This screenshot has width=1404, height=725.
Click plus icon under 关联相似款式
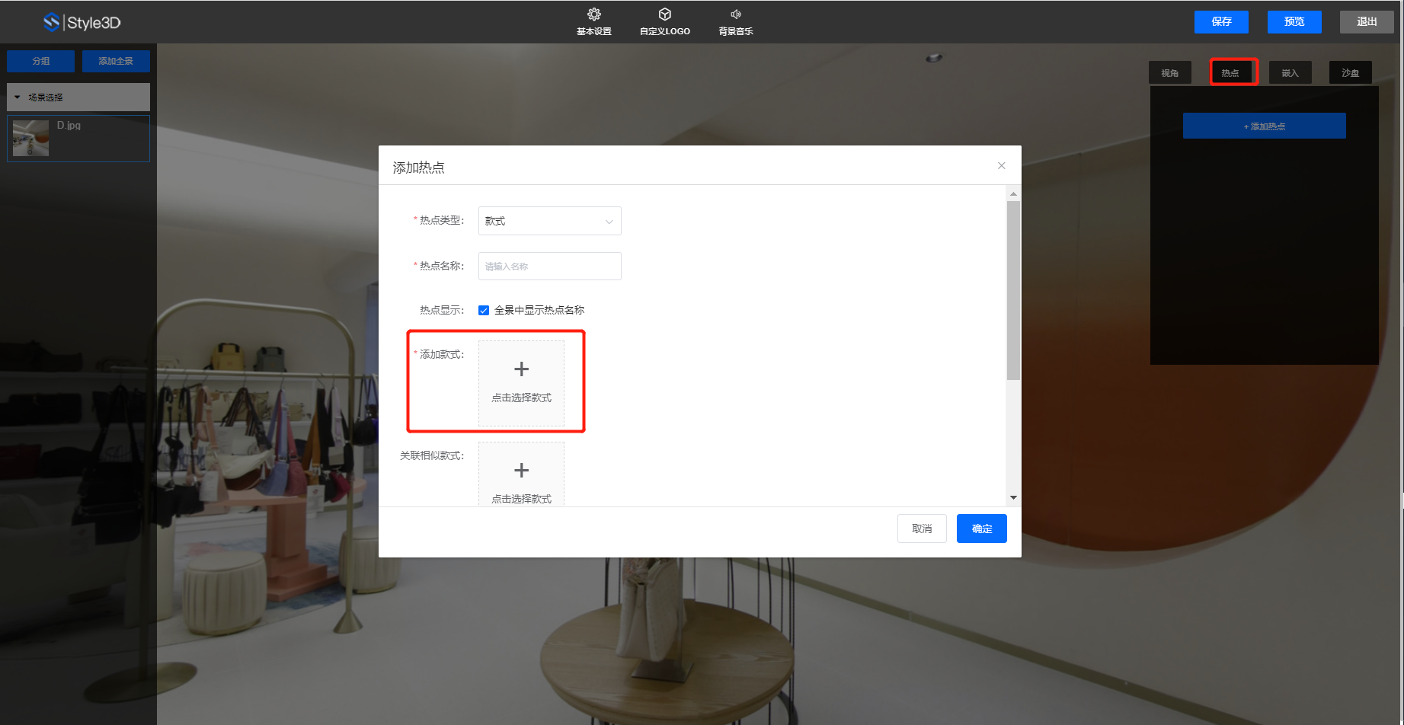pyautogui.click(x=521, y=471)
